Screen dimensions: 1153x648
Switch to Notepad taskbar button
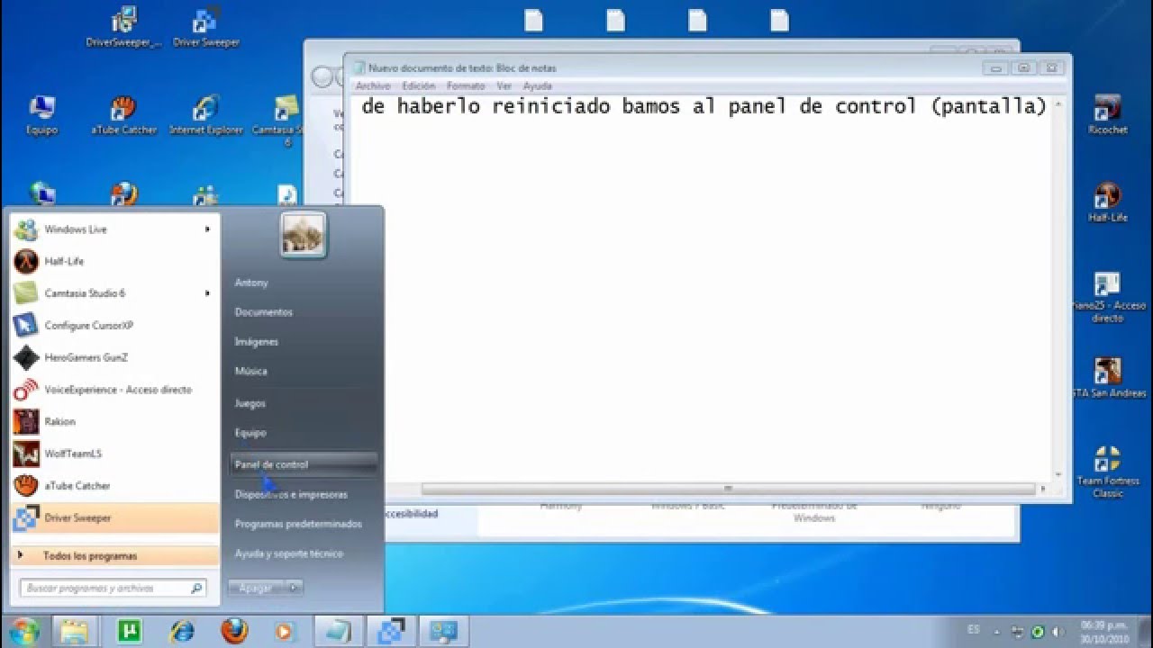point(339,631)
